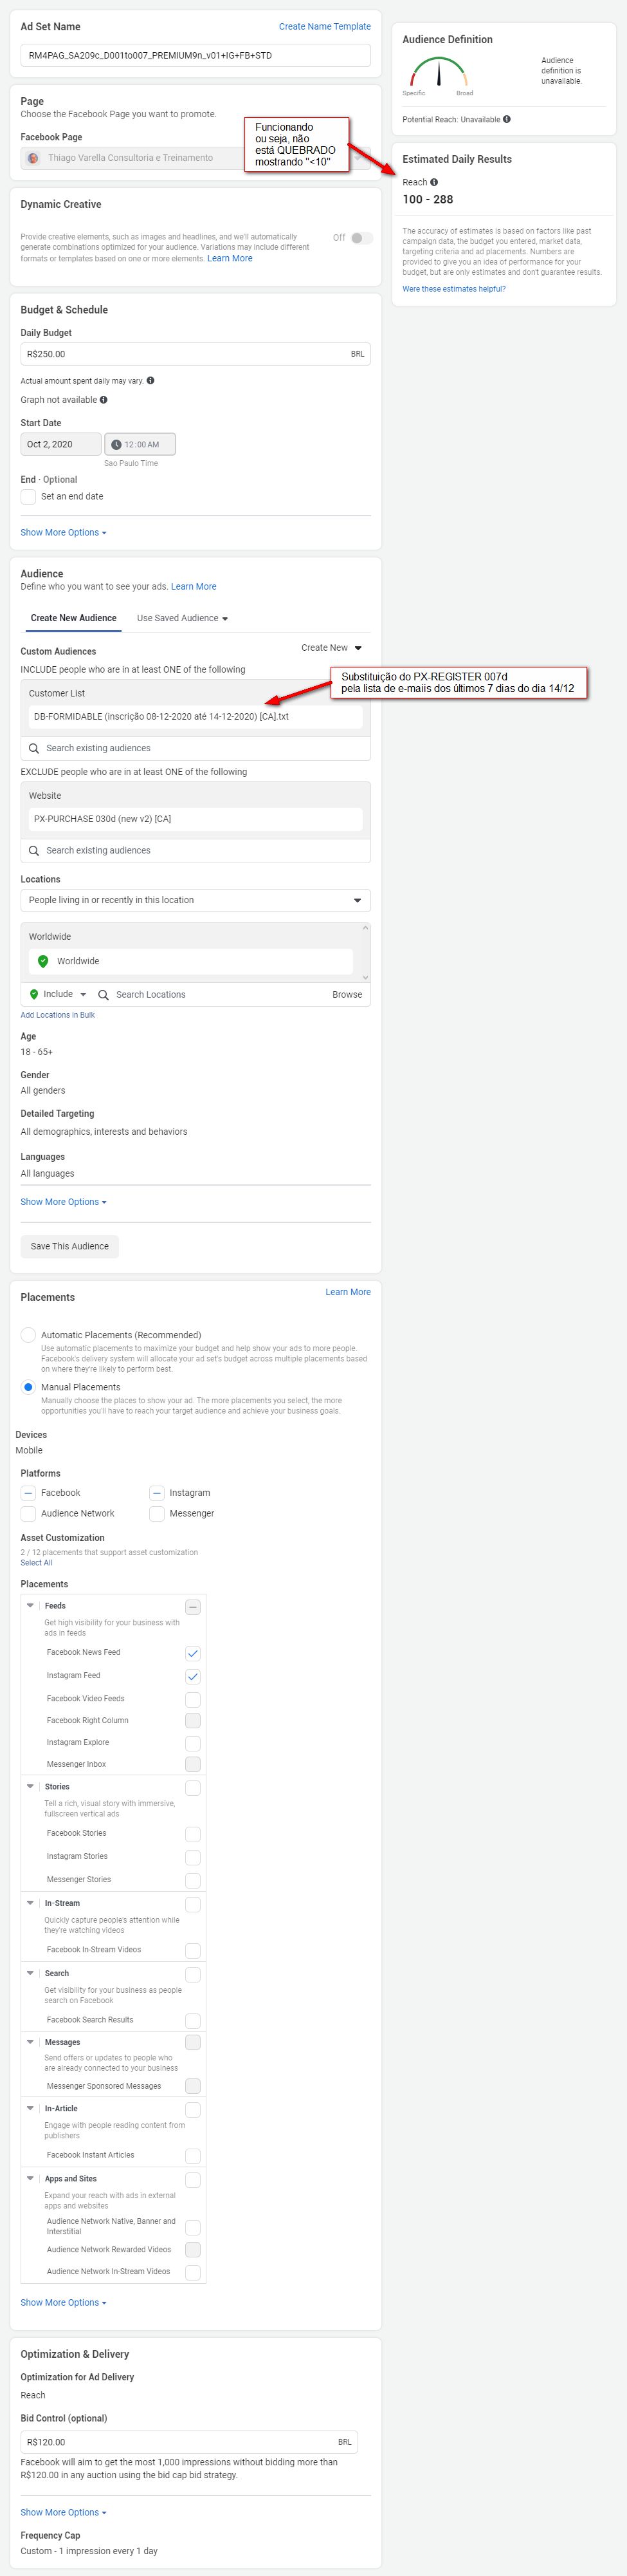The image size is (627, 2576).
Task: Toggle the Dynamic Creative switch
Action: (361, 238)
